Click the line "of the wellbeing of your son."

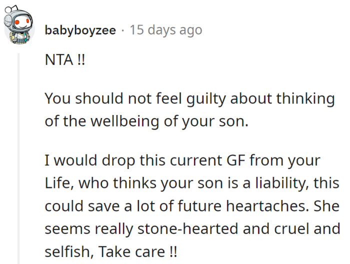coord(146,121)
